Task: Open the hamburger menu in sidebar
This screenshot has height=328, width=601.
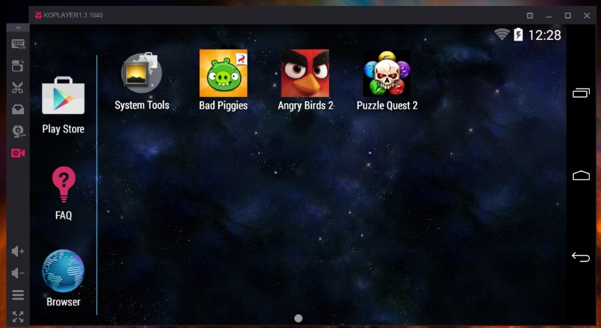Action: 18,295
